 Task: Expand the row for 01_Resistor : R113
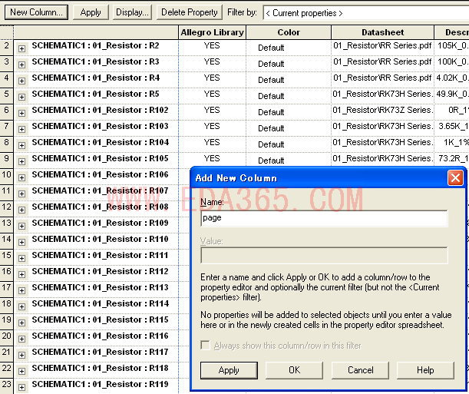coord(21,291)
